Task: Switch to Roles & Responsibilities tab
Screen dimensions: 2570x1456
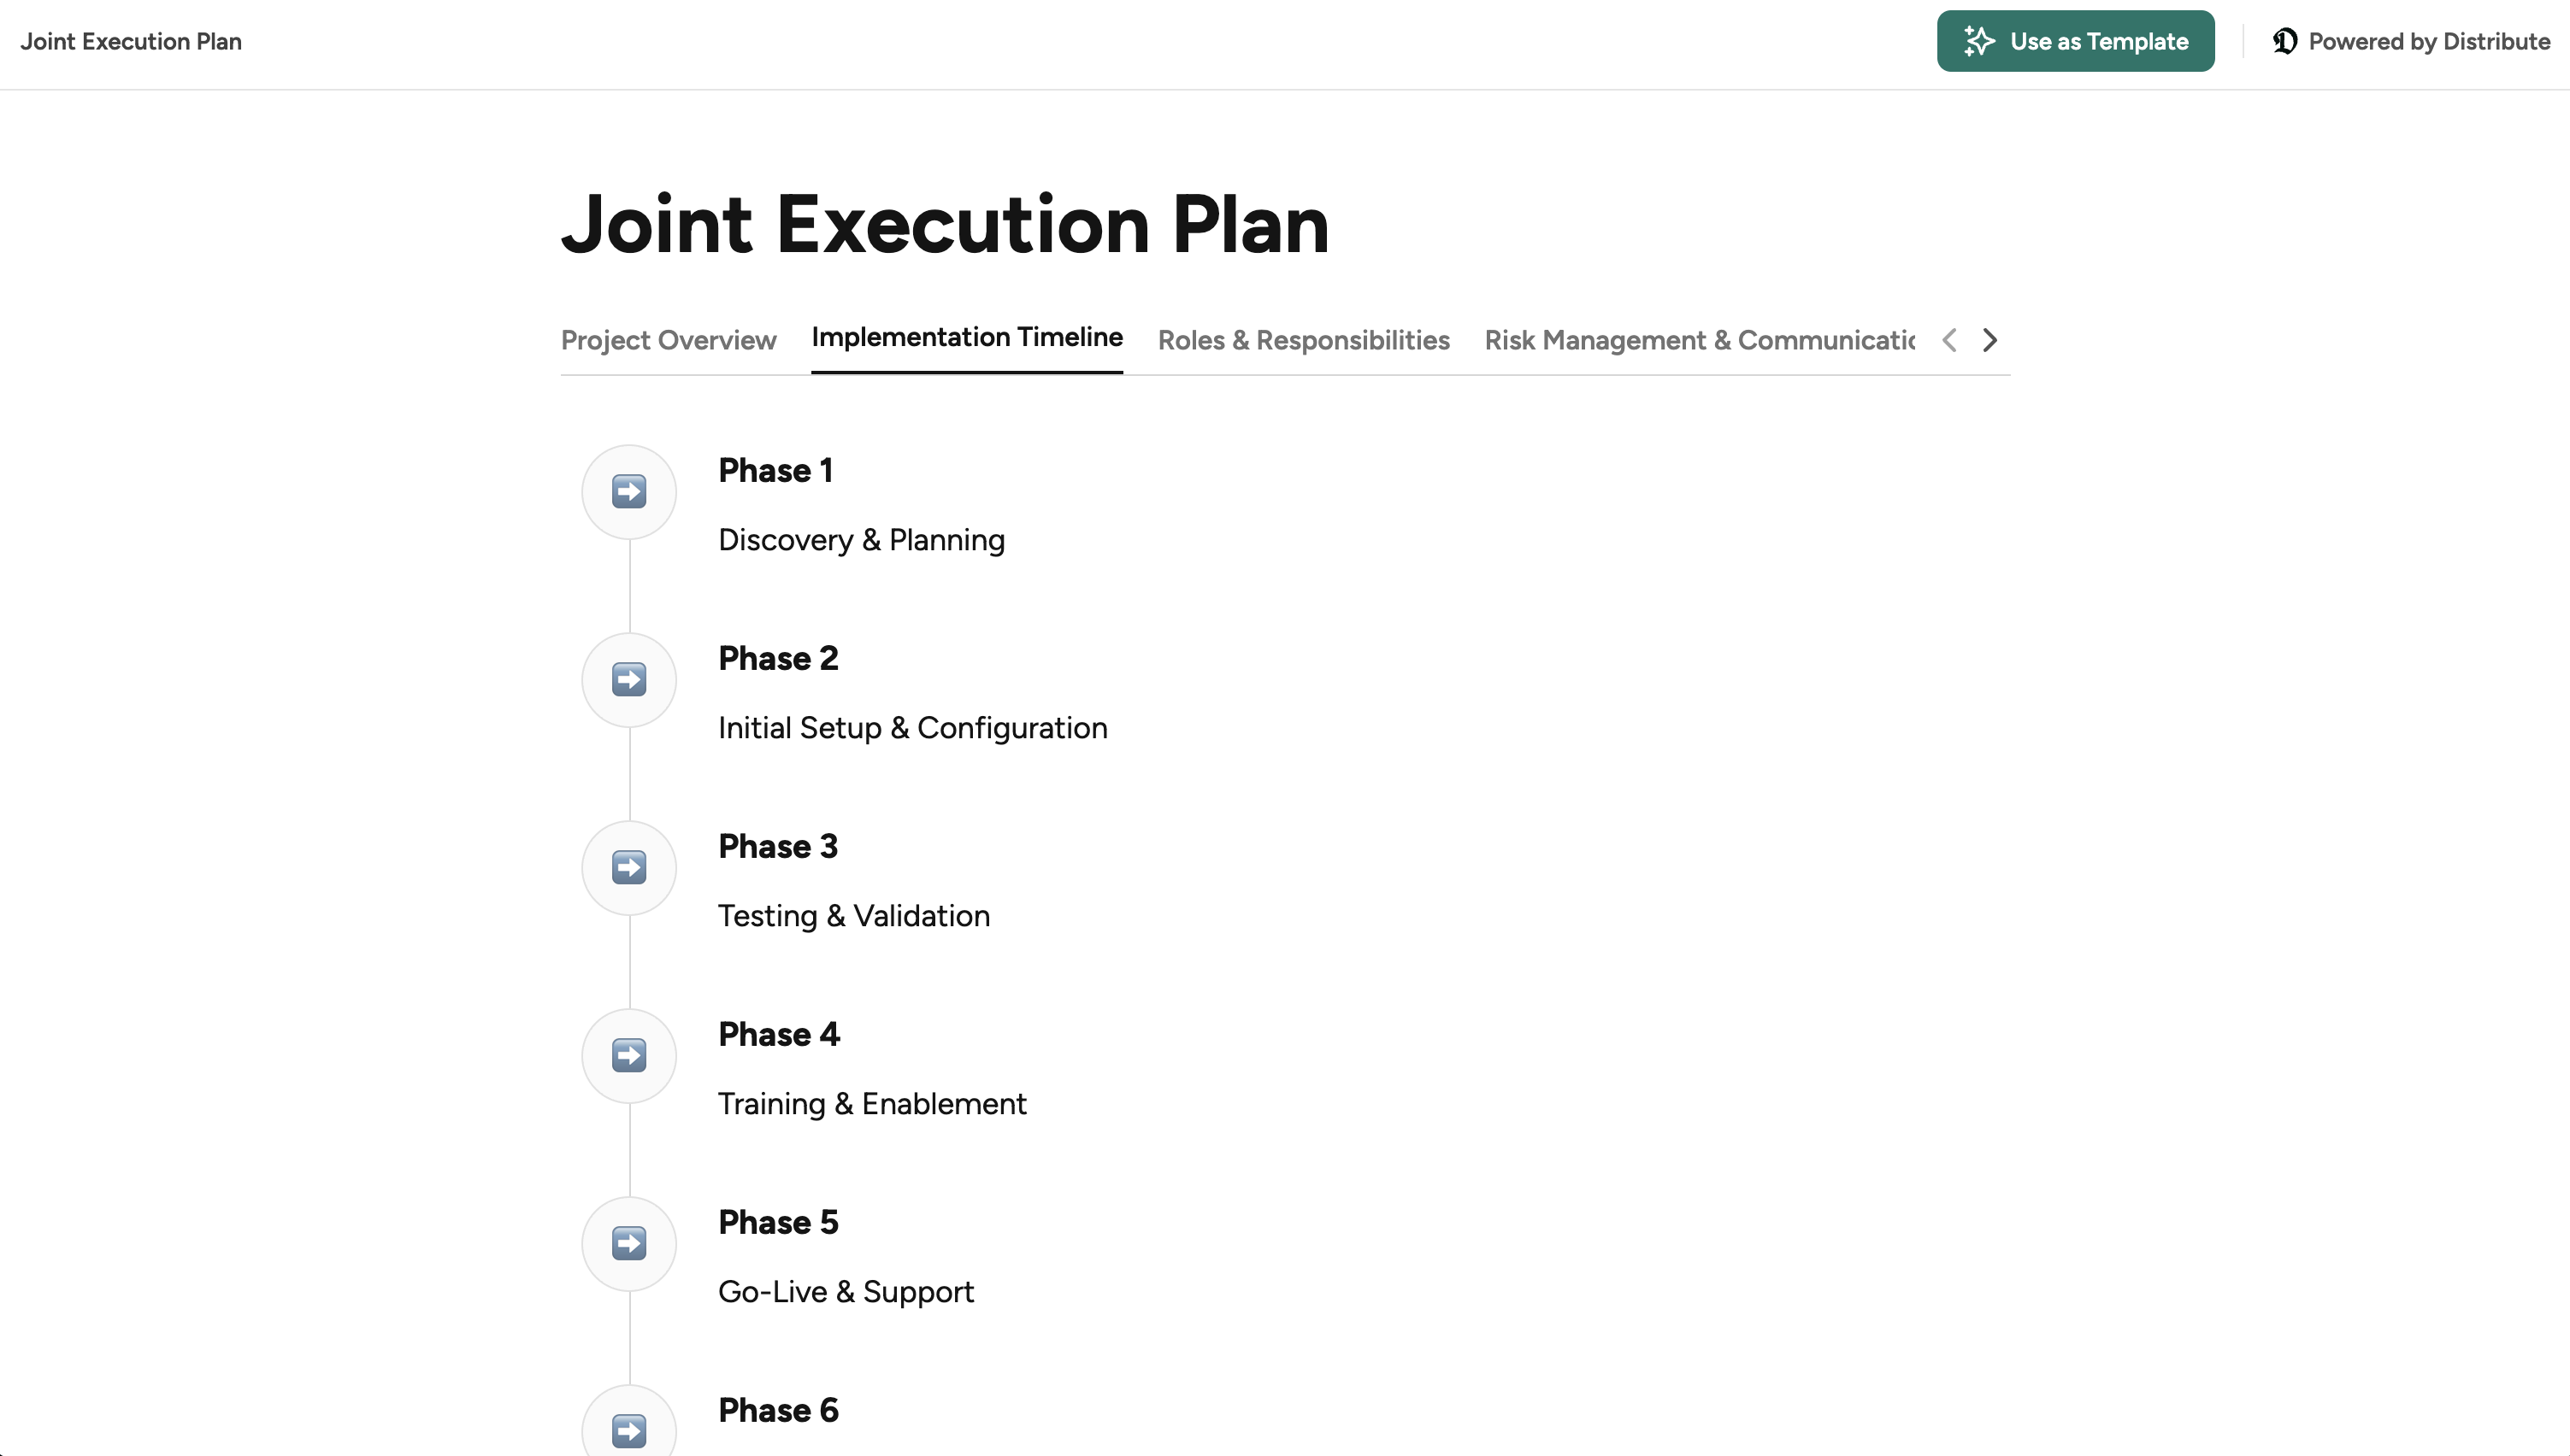Action: pos(1304,340)
